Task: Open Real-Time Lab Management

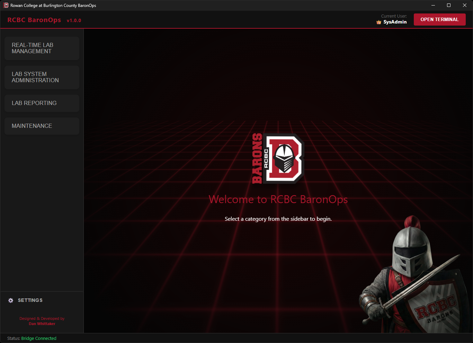Action: [x=42, y=48]
